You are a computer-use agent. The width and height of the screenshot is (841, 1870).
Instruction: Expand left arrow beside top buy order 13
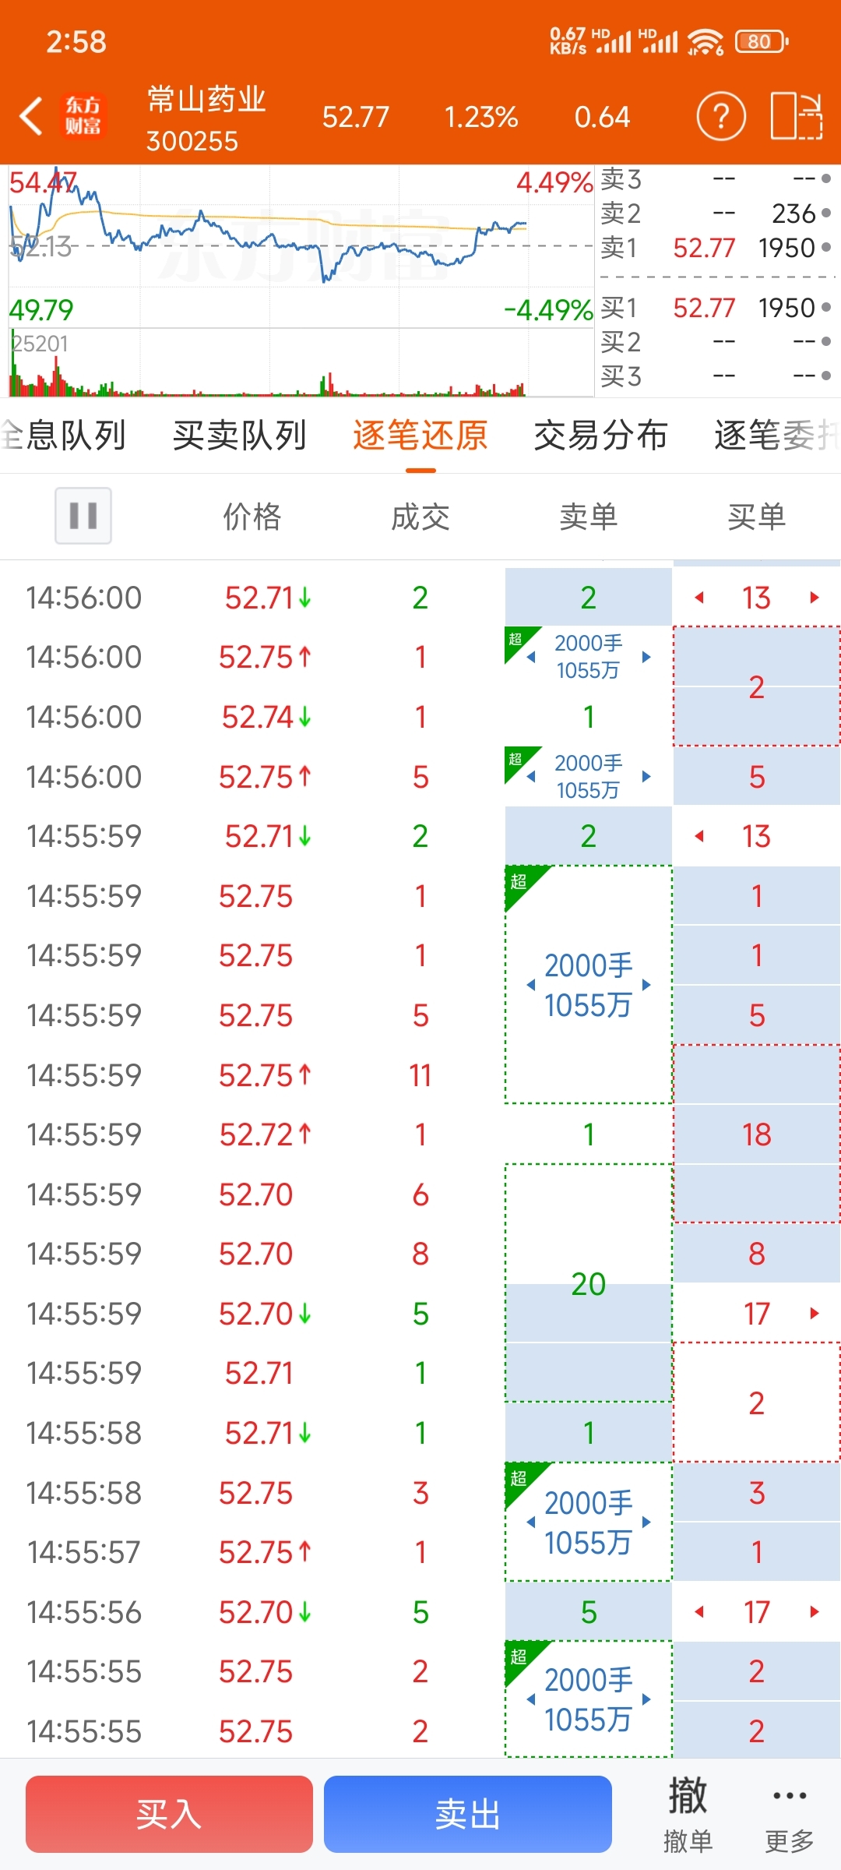click(x=699, y=598)
